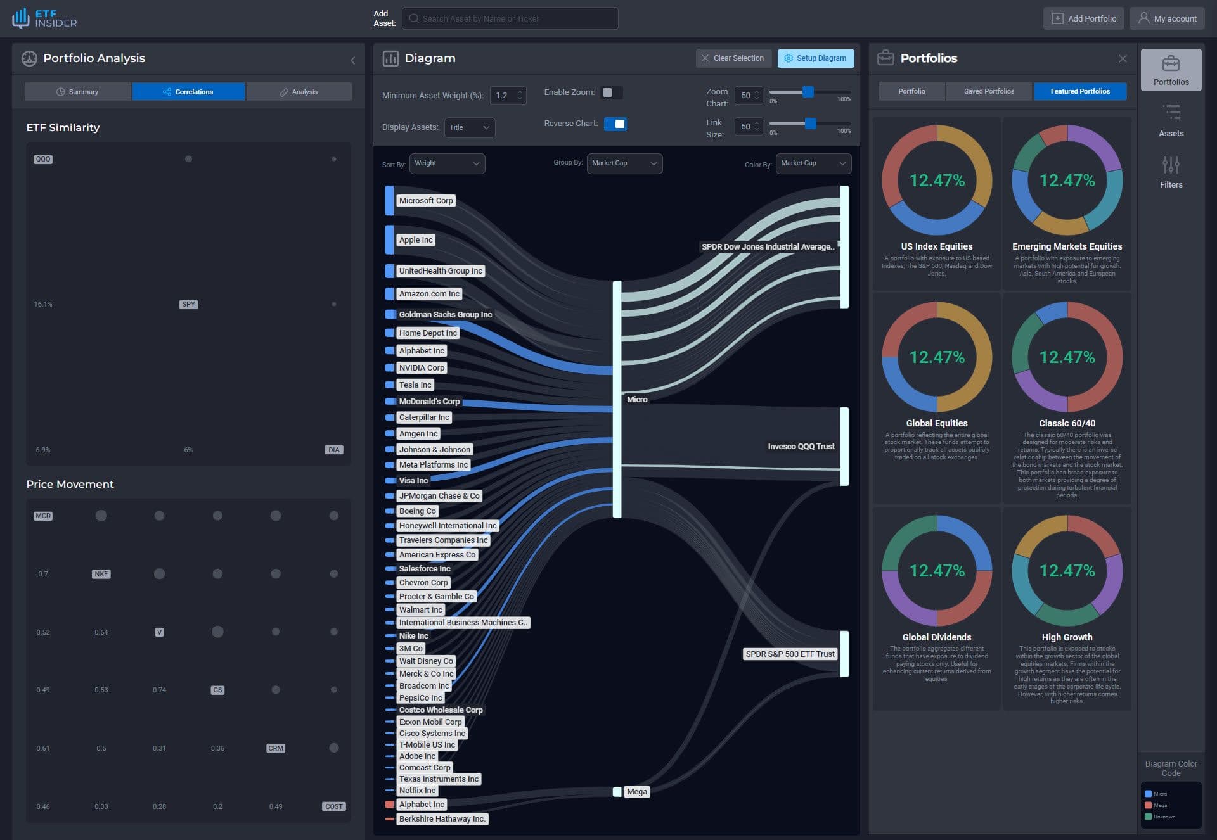Click the Add Portfolio button
Image resolution: width=1217 pixels, height=840 pixels.
pos(1084,18)
